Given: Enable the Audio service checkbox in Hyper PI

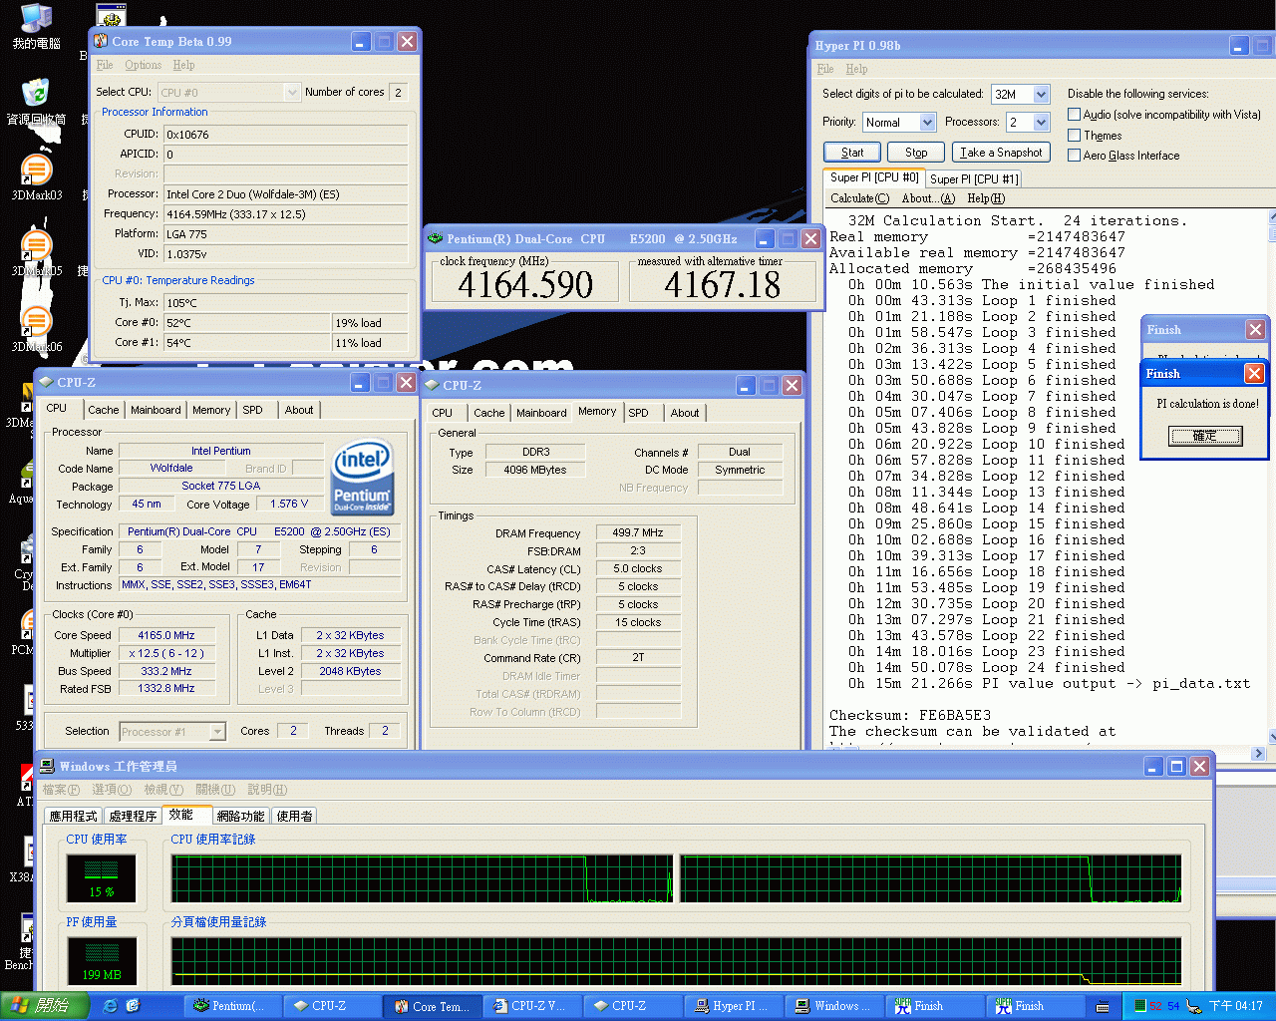Looking at the screenshot, I should (x=1074, y=115).
